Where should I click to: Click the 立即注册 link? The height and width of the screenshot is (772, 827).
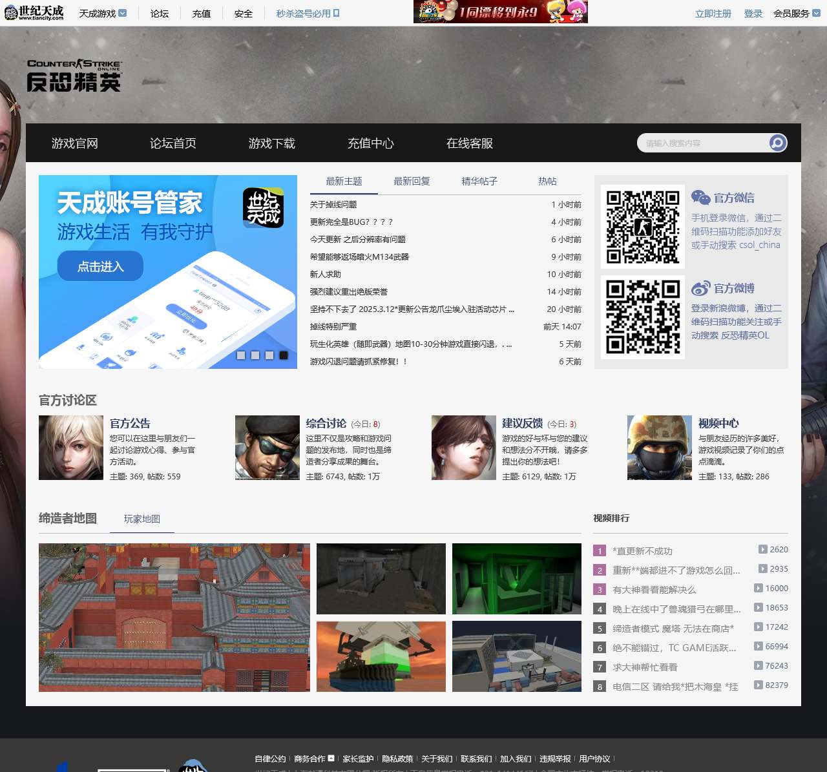713,13
